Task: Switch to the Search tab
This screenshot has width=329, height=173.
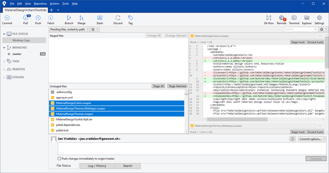Action: click(128, 166)
